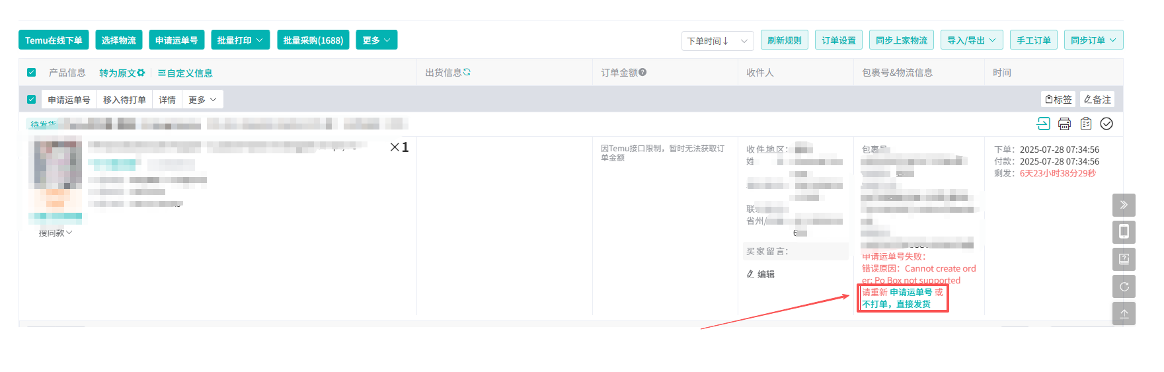Click the product thumbnail image
Viewport: 1164px width, 372px height.
click(56, 163)
